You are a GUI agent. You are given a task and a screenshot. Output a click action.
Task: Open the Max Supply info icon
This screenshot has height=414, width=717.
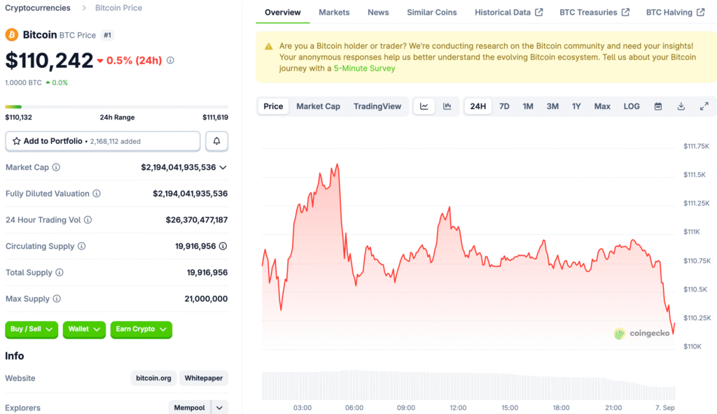[x=57, y=299]
